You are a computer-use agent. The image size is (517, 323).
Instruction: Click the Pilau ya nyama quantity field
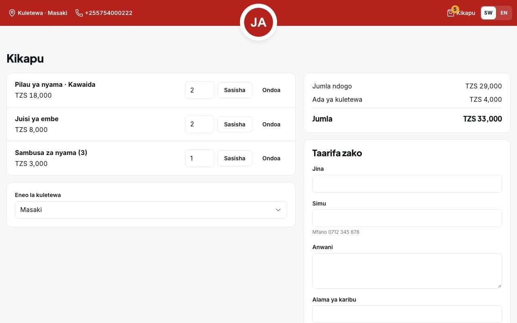pos(200,90)
